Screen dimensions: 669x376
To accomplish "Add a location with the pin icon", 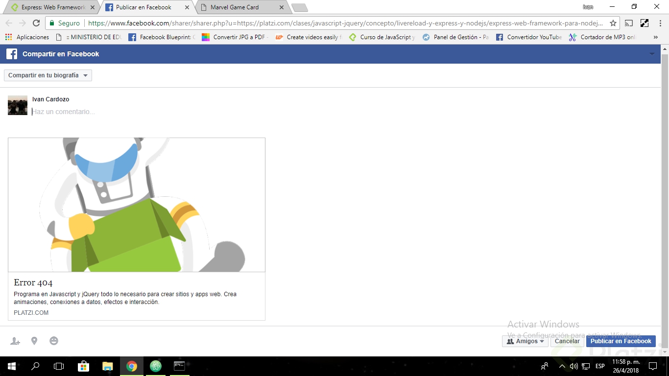I will pos(34,341).
